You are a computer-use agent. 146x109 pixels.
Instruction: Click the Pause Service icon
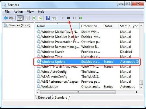point(74,18)
